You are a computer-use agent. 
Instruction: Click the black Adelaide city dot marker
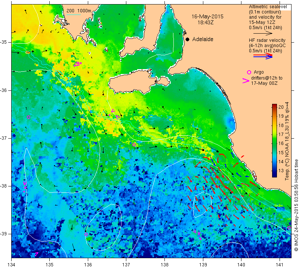[x=188, y=39]
